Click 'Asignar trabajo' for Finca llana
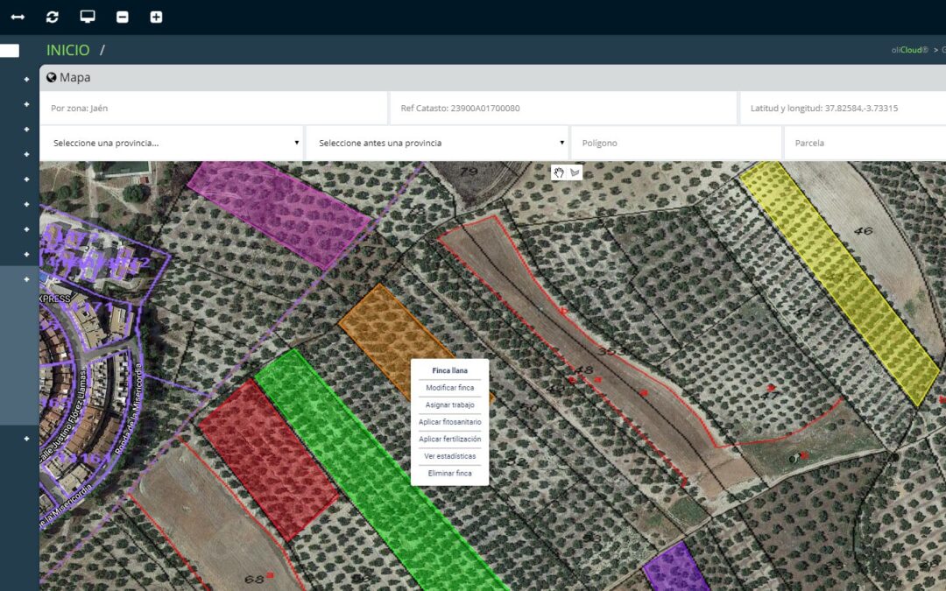 click(x=450, y=405)
